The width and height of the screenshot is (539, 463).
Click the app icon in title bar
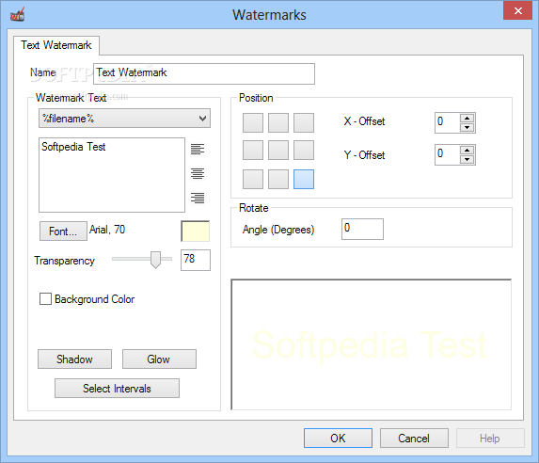point(17,15)
